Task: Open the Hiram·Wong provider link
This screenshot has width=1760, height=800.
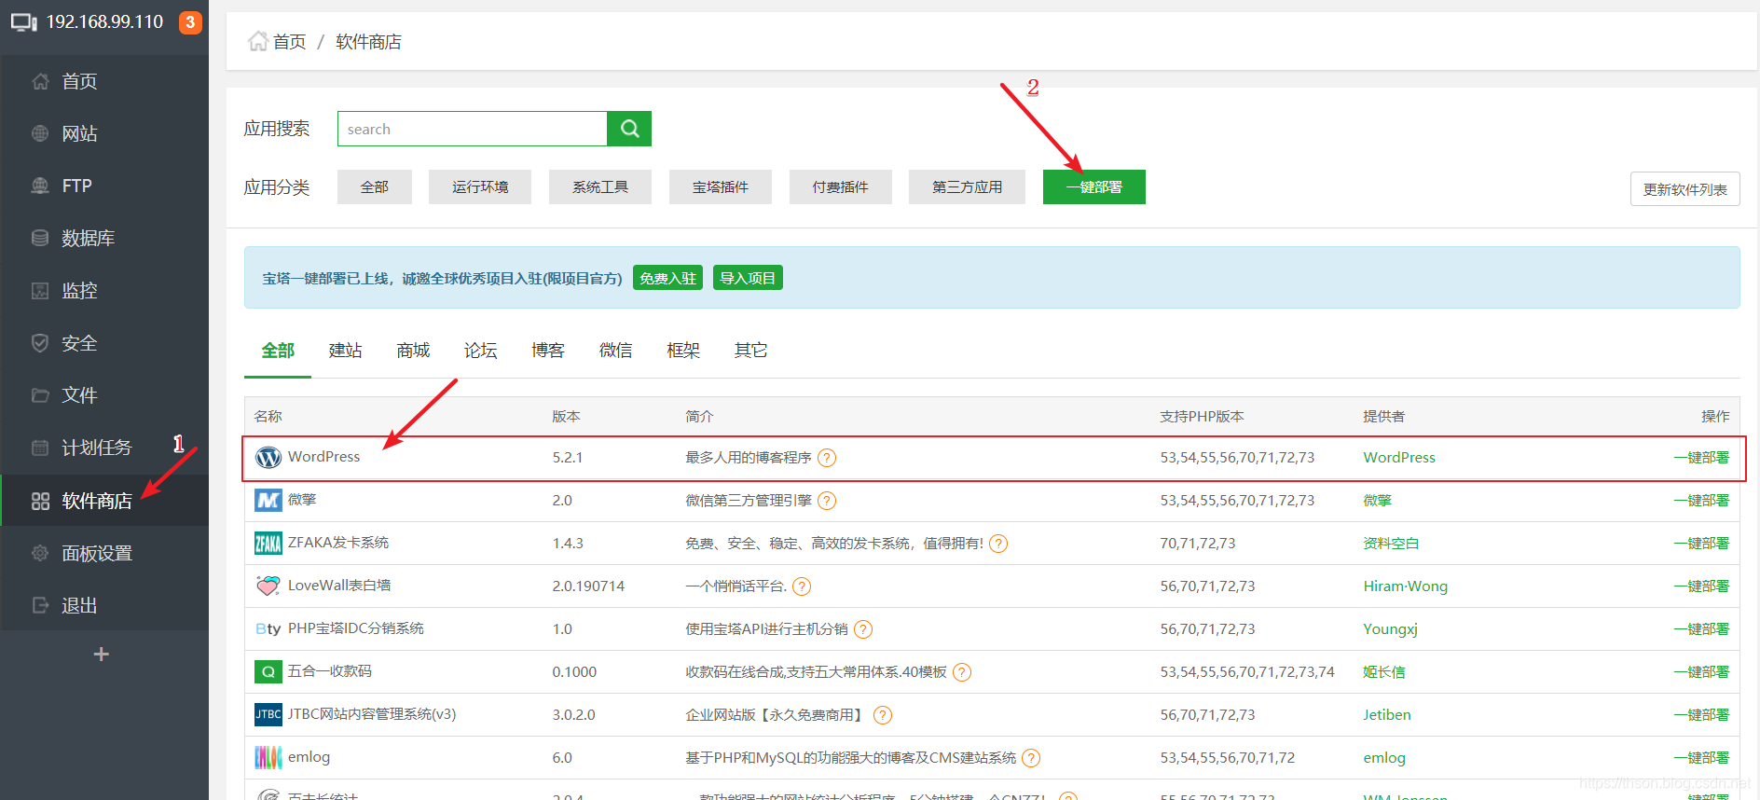Action: pos(1406,586)
